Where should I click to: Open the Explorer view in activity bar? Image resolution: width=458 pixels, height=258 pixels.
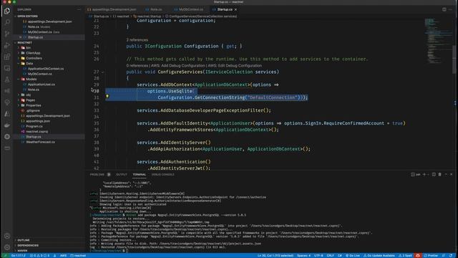coord(7,11)
